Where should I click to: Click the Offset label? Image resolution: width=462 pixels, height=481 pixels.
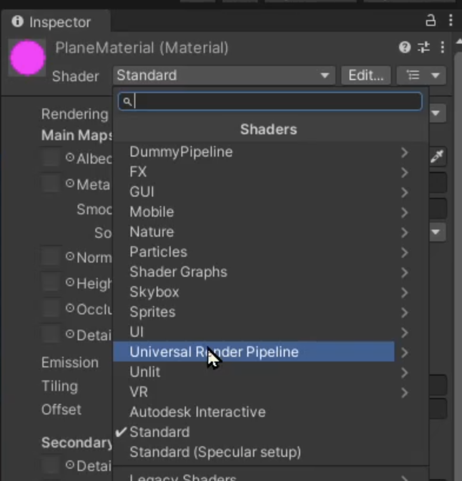click(61, 410)
